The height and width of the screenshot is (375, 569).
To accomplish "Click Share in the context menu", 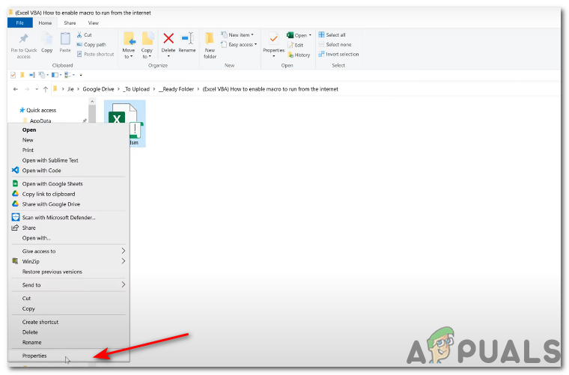I will tap(68, 228).
